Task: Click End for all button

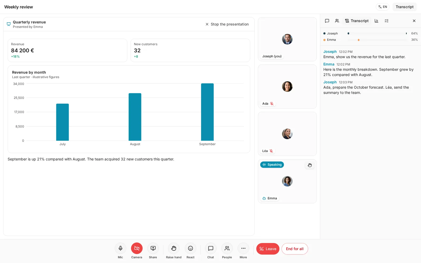Action: [295, 249]
